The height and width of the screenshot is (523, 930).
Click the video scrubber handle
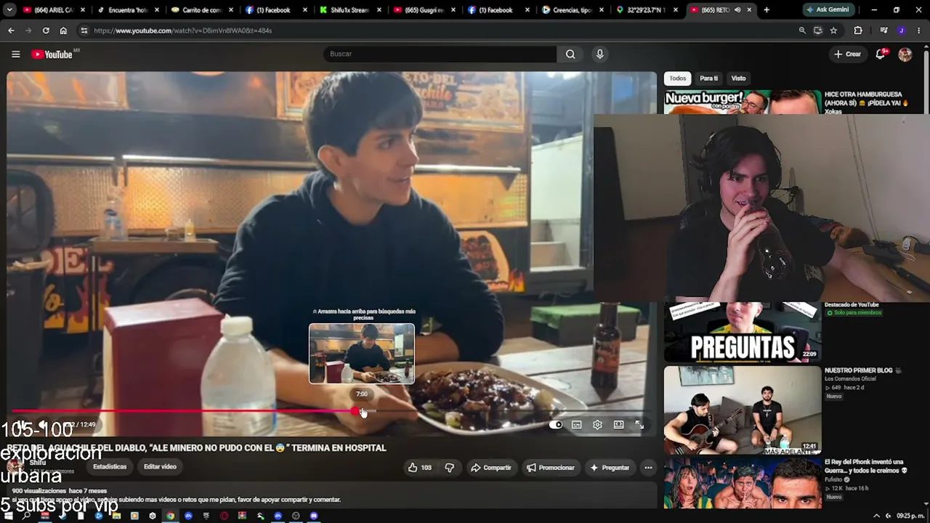coord(356,411)
